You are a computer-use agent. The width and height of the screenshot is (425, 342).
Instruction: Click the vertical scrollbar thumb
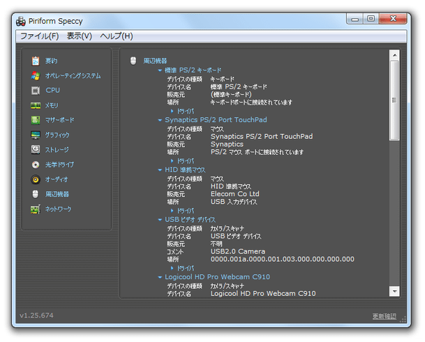(394, 101)
